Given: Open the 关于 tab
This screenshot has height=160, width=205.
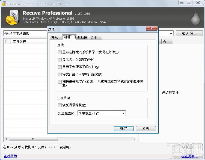Looking at the screenshot, I should click(95, 38).
